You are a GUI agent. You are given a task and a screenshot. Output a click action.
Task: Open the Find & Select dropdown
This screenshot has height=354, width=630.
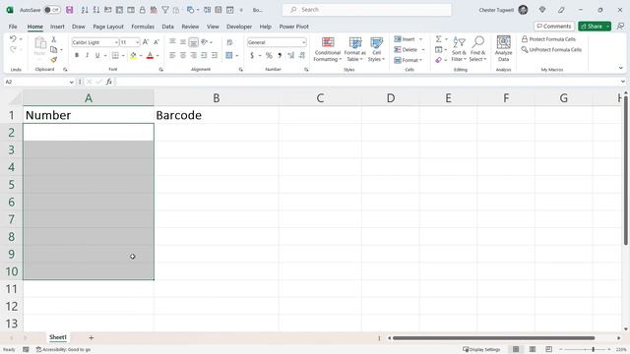478,49
